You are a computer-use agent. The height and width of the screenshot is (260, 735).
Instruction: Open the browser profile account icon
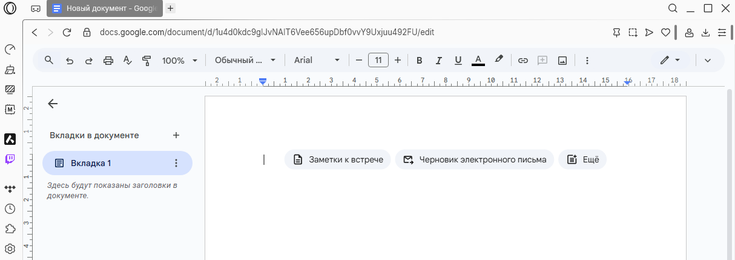689,32
